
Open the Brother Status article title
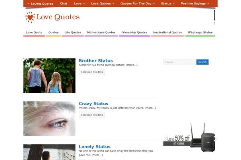coord(96,61)
